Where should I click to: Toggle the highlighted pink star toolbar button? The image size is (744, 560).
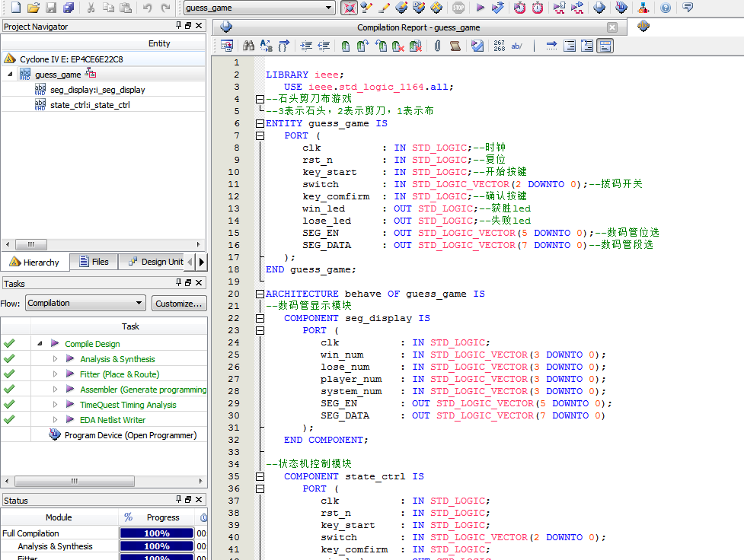tap(350, 7)
